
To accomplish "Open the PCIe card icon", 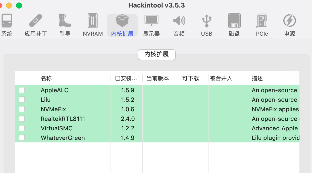I will pyautogui.click(x=262, y=25).
